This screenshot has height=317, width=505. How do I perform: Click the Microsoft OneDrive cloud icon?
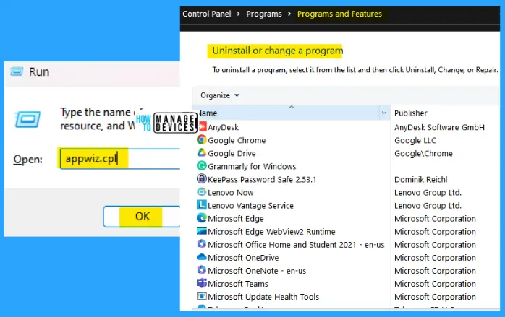(202, 257)
